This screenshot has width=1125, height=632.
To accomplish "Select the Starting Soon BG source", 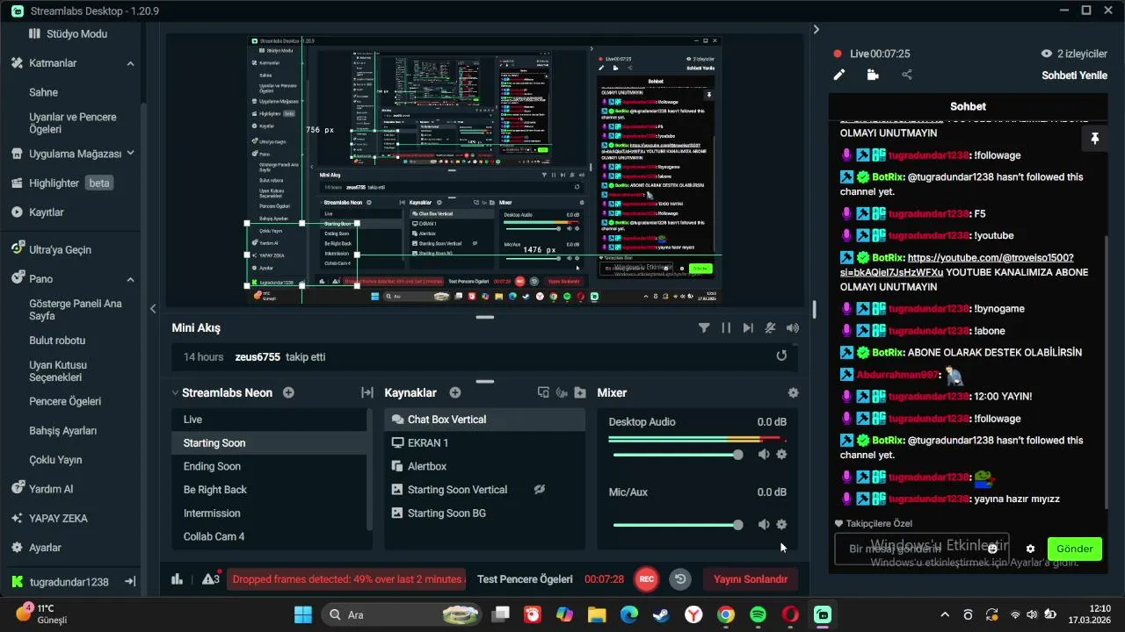I will pyautogui.click(x=484, y=513).
